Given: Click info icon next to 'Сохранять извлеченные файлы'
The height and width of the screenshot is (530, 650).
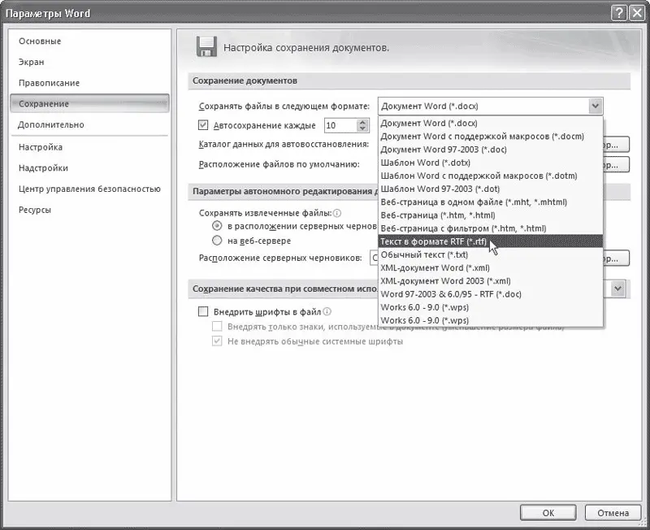Looking at the screenshot, I should (x=338, y=212).
